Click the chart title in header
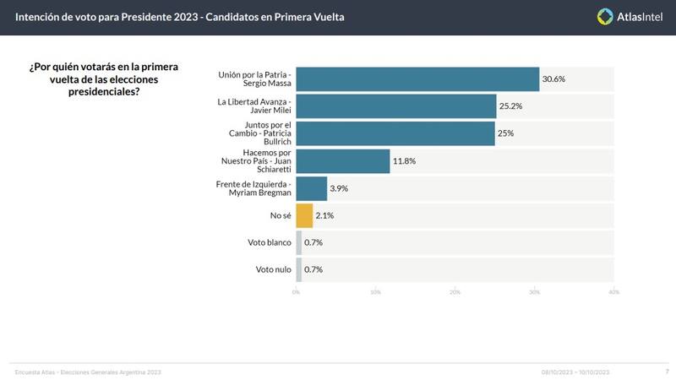Screen dimensions: 676x380 point(179,16)
